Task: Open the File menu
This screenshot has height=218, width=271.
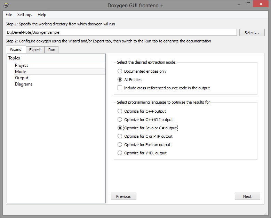Action: click(9, 15)
